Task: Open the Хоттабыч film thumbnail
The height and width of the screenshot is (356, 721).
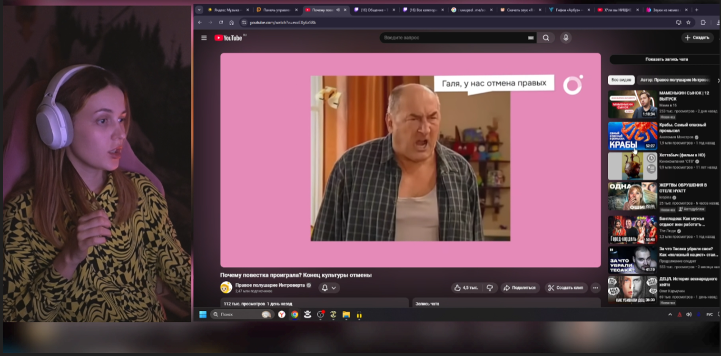Action: click(632, 166)
